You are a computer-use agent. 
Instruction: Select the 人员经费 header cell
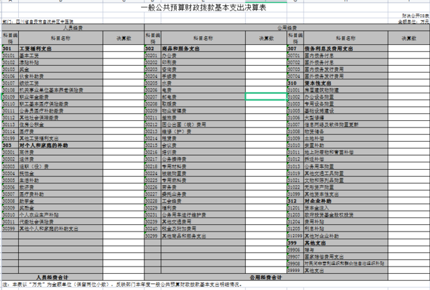73,29
